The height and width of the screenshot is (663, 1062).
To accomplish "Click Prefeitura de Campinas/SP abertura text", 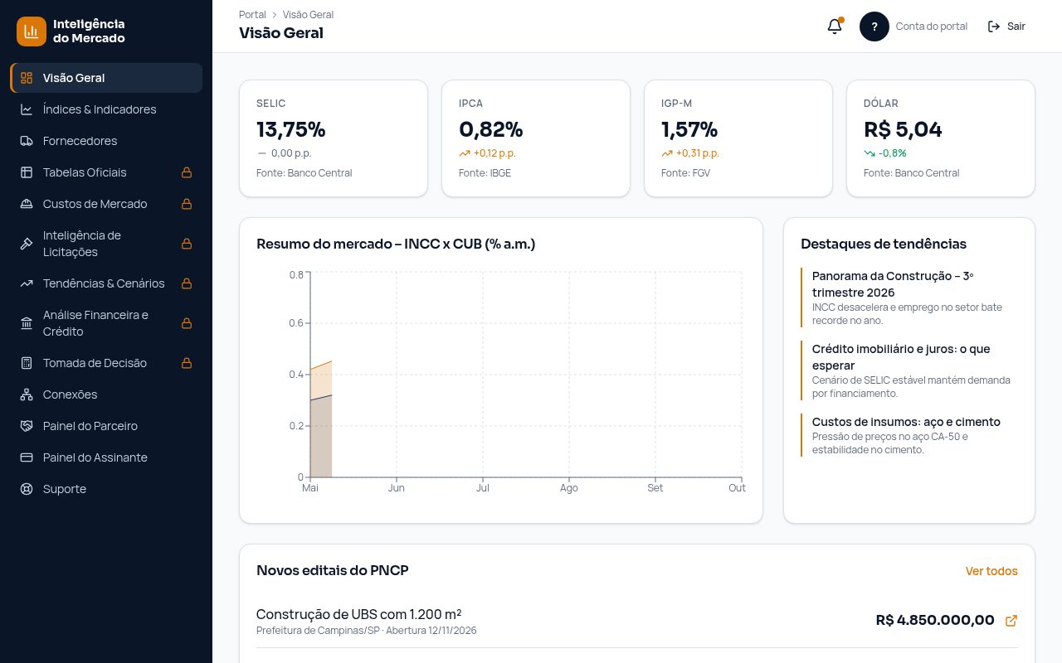I will (367, 631).
